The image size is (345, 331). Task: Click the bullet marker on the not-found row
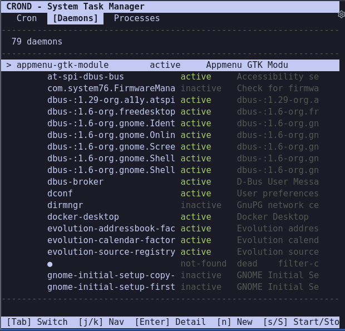(50, 264)
